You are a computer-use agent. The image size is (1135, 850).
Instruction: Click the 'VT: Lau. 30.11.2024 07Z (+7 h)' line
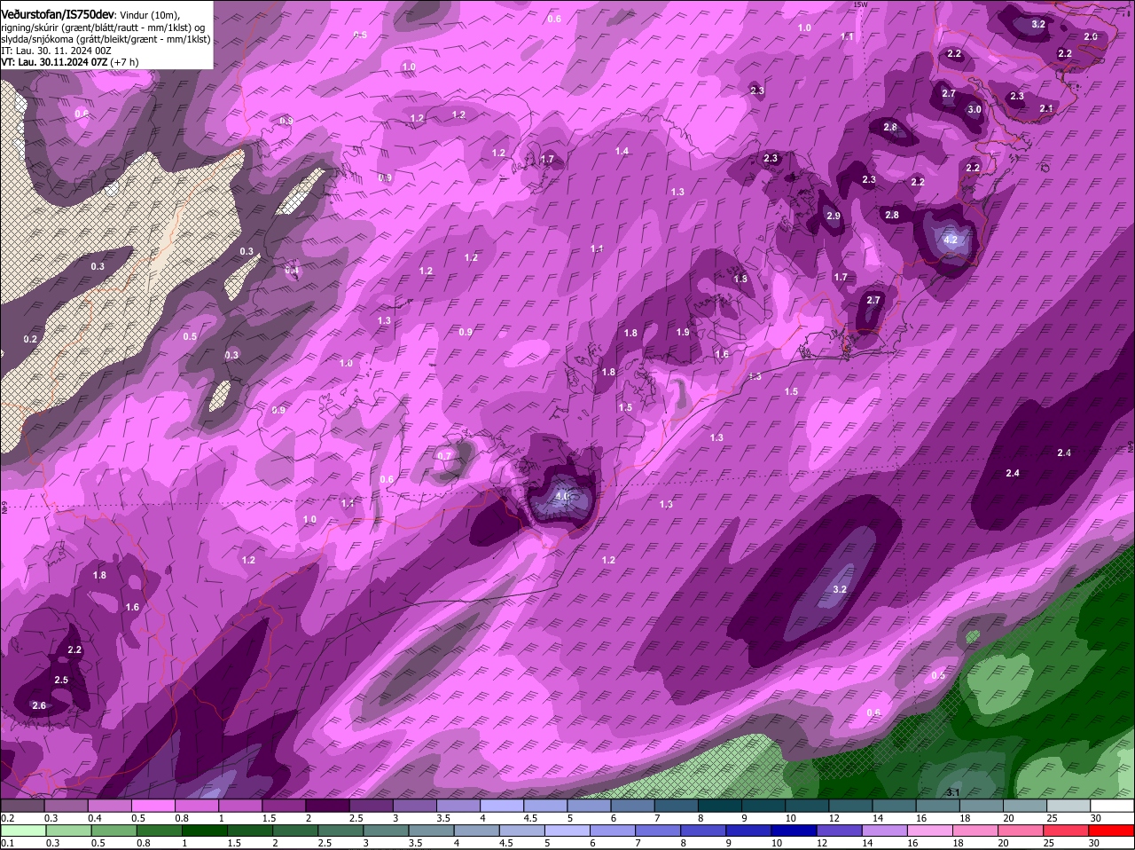70,62
